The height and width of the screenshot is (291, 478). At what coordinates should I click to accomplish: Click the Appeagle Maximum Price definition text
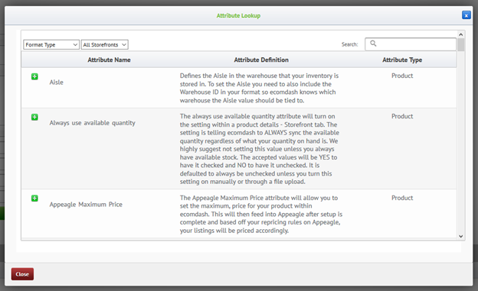pyautogui.click(x=261, y=214)
